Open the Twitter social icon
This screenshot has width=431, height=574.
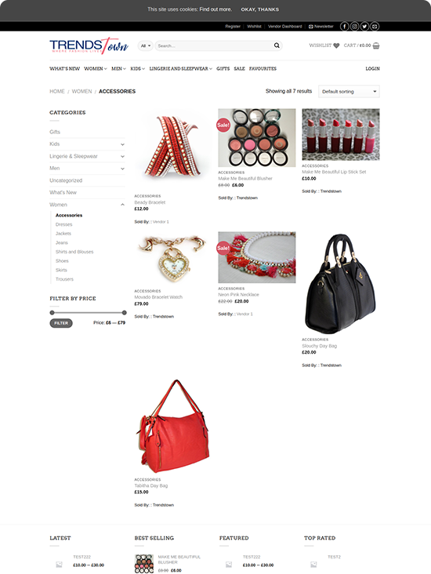(x=364, y=27)
